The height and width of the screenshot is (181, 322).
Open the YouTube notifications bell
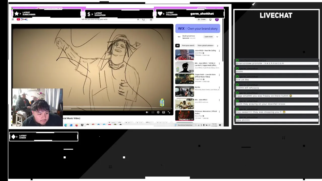210,19
